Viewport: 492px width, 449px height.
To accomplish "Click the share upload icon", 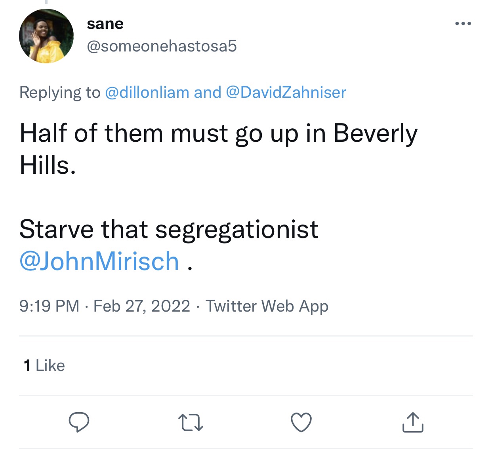I will tap(413, 422).
